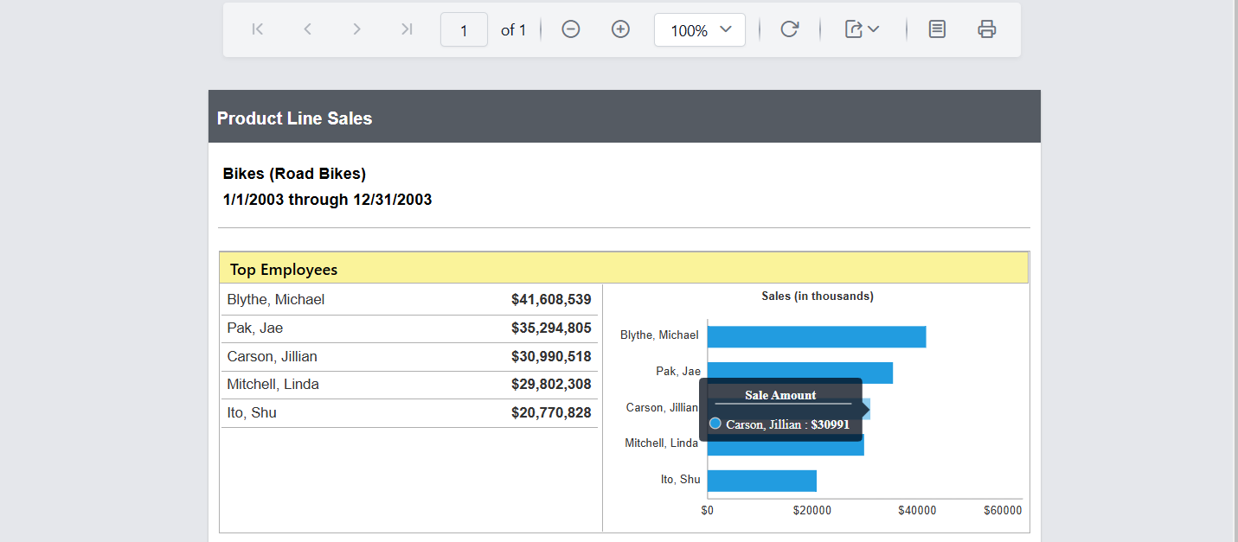Zoom in with plus icon
This screenshot has height=542, width=1238.
tap(620, 29)
